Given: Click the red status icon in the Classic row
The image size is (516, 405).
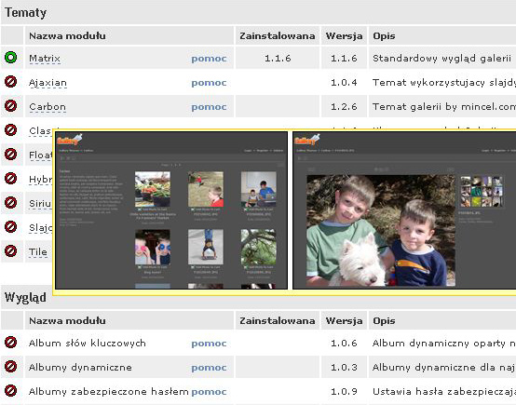Looking at the screenshot, I should tap(10, 130).
